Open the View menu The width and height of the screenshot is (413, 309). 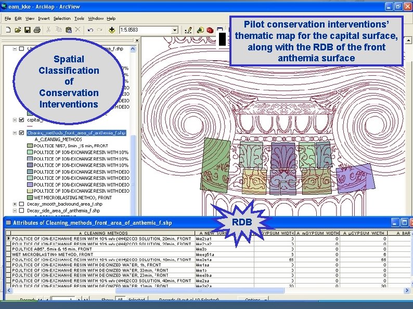tap(30, 18)
